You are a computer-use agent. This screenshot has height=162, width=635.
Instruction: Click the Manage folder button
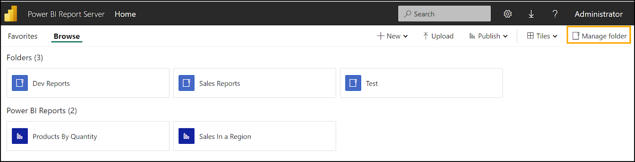[x=599, y=36]
